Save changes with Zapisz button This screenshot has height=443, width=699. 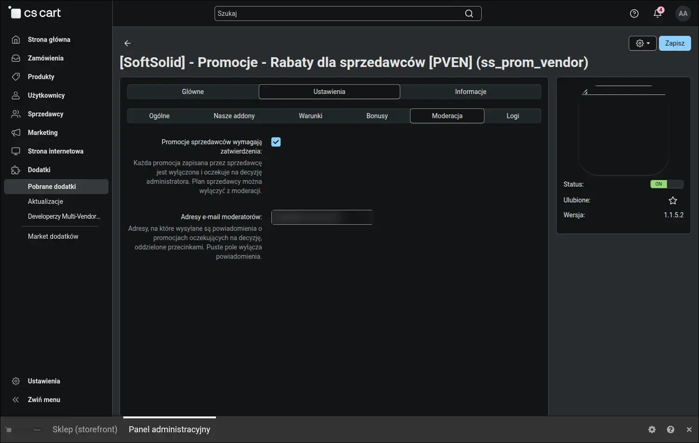coord(675,43)
